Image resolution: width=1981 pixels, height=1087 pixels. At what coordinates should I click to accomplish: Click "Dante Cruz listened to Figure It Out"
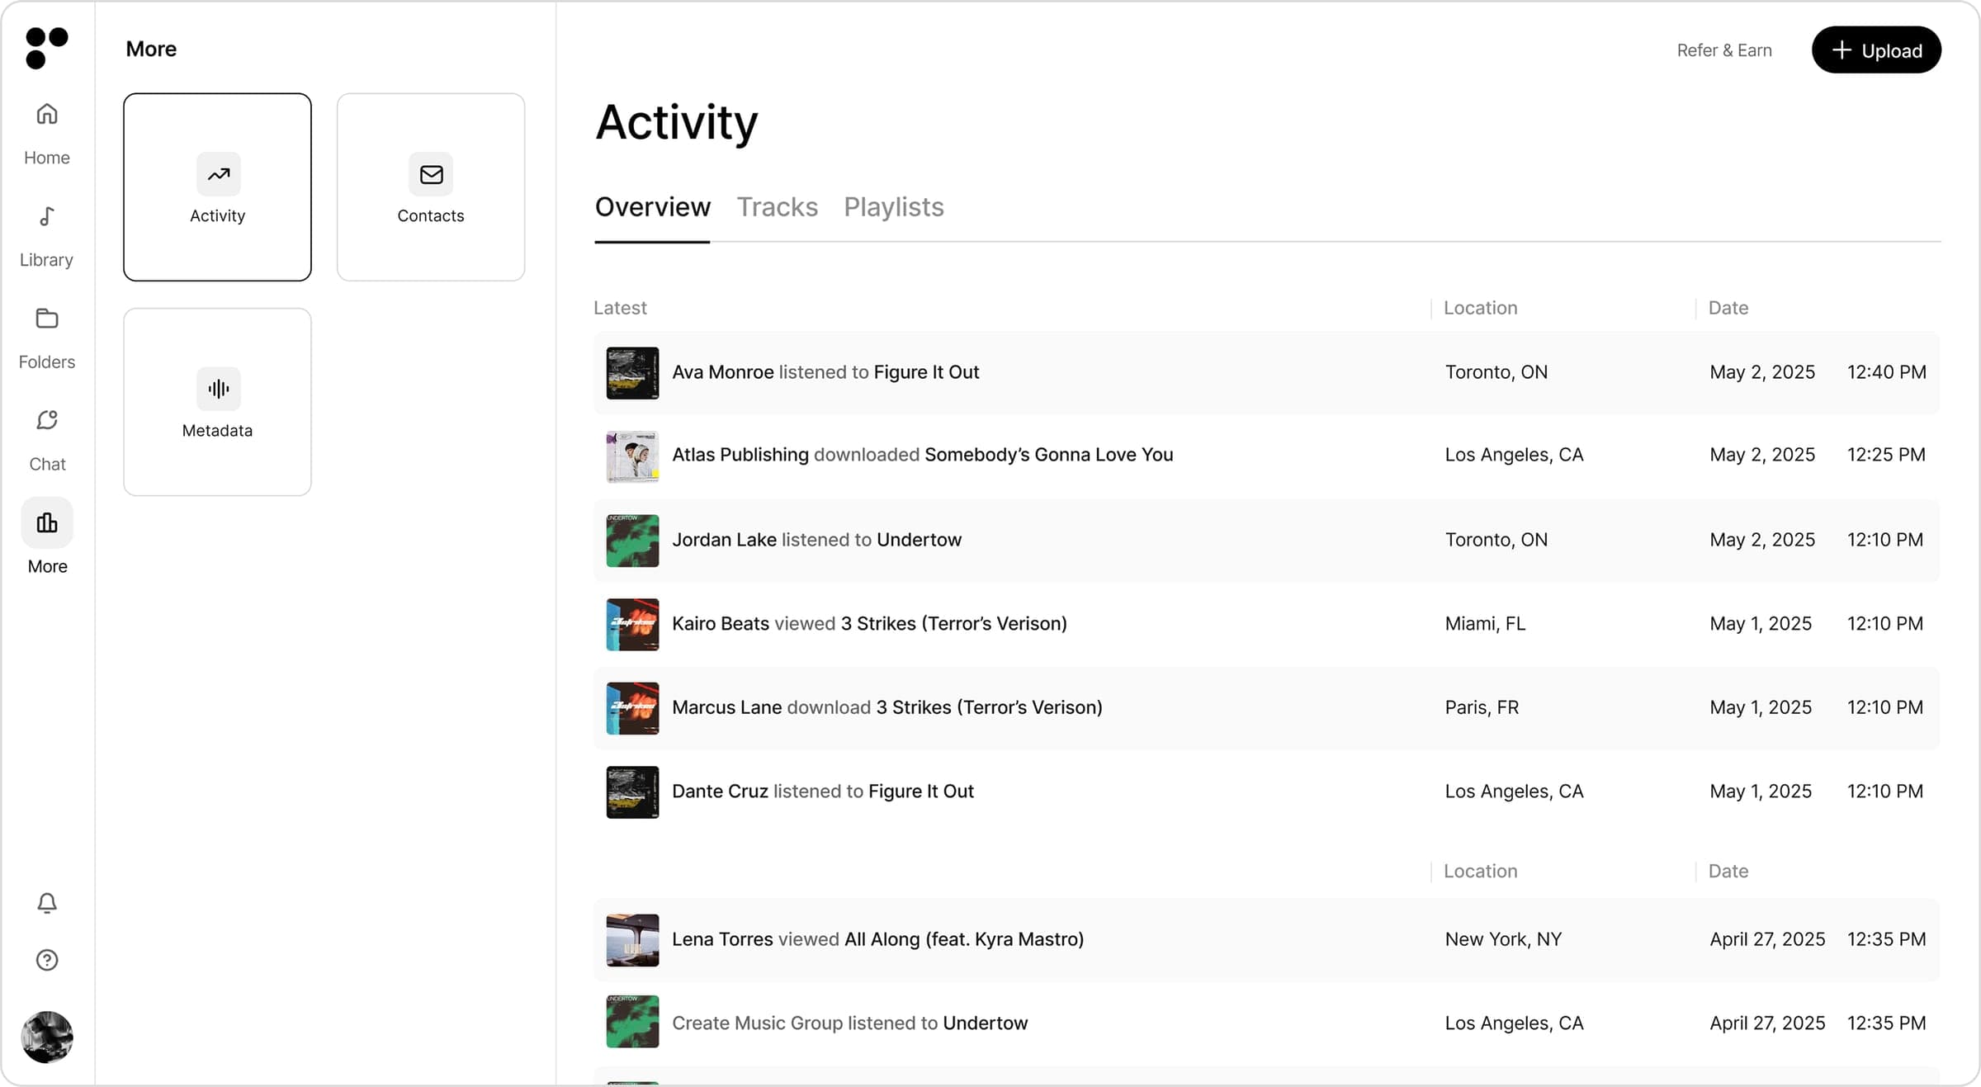(823, 792)
